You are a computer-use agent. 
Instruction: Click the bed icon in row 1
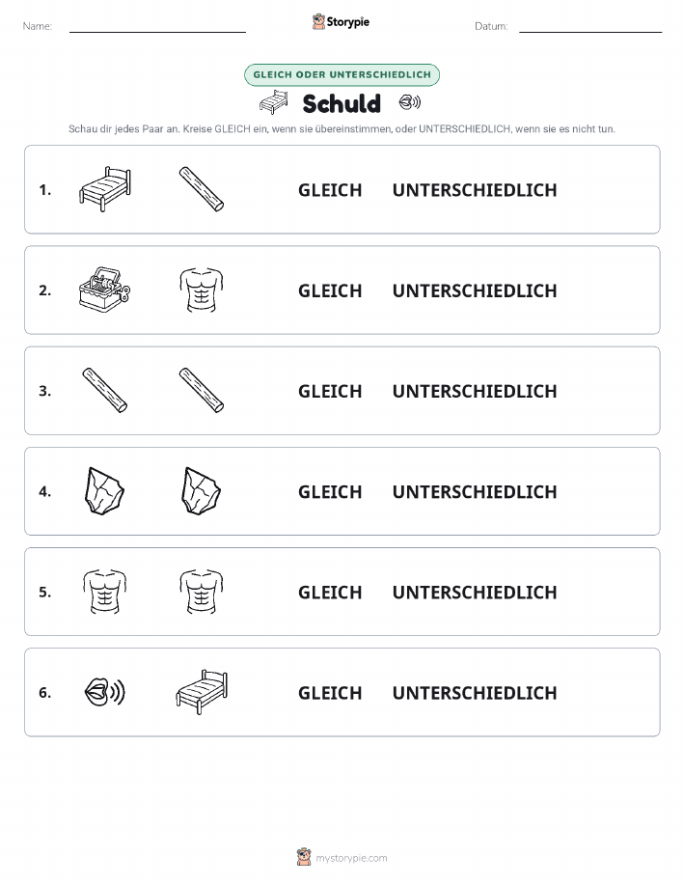click(x=105, y=189)
